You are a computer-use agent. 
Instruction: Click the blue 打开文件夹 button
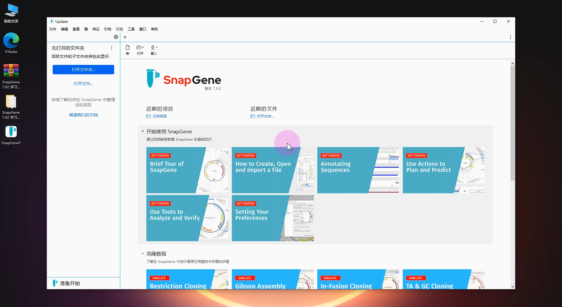pyautogui.click(x=83, y=70)
